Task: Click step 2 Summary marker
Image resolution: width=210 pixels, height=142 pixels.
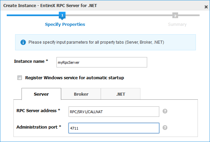Action: pos(175,16)
